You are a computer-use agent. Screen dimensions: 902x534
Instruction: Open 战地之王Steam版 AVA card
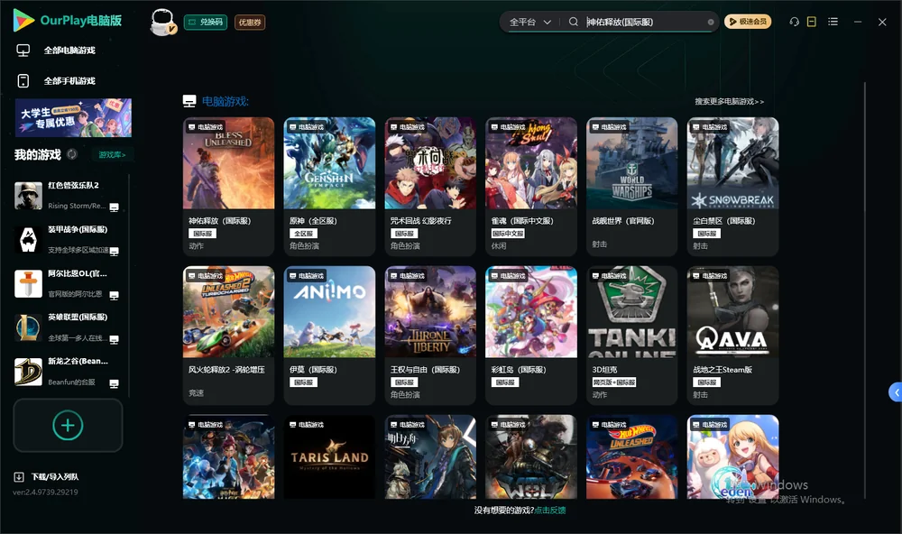[732, 335]
